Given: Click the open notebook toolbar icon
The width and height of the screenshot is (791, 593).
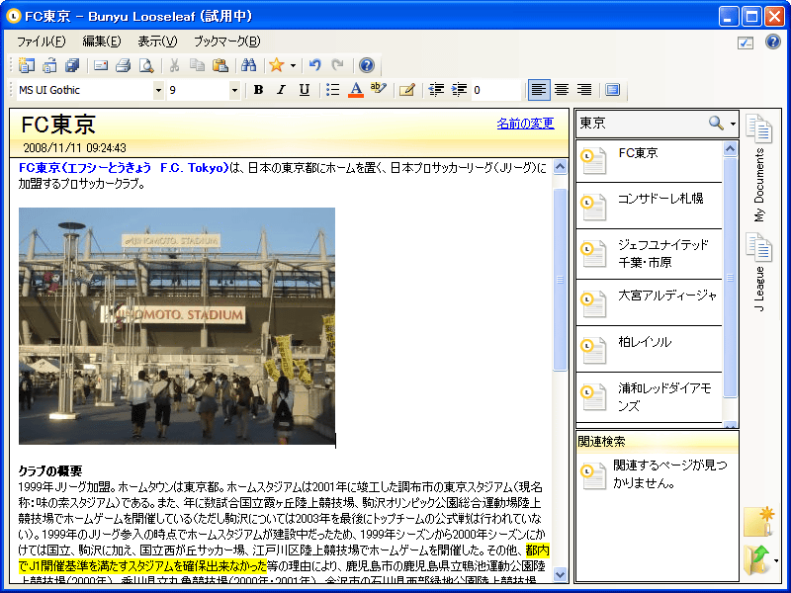Looking at the screenshot, I should (x=49, y=65).
